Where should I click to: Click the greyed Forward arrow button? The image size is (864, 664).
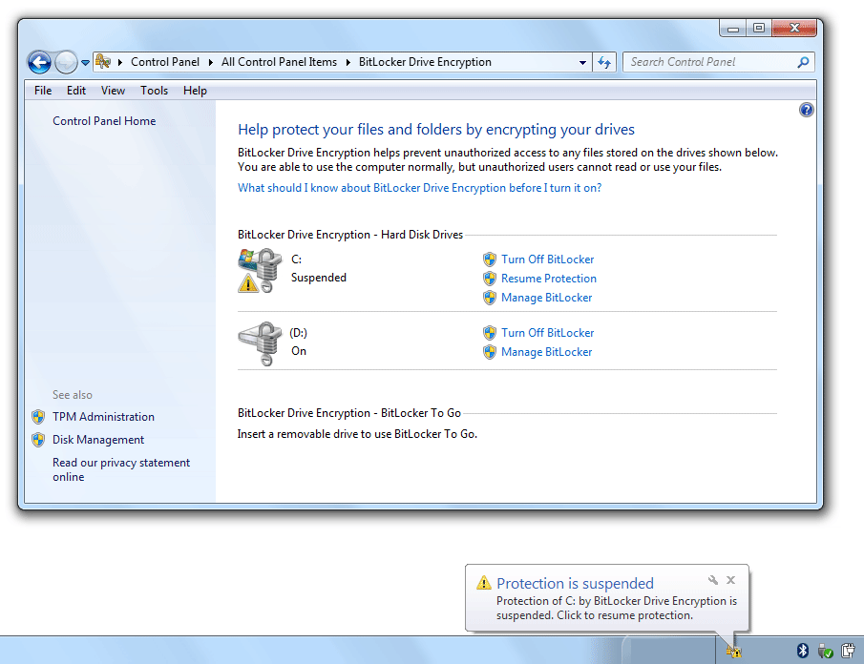click(x=66, y=62)
